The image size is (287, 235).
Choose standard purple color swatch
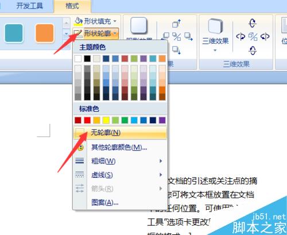[x=162, y=120]
